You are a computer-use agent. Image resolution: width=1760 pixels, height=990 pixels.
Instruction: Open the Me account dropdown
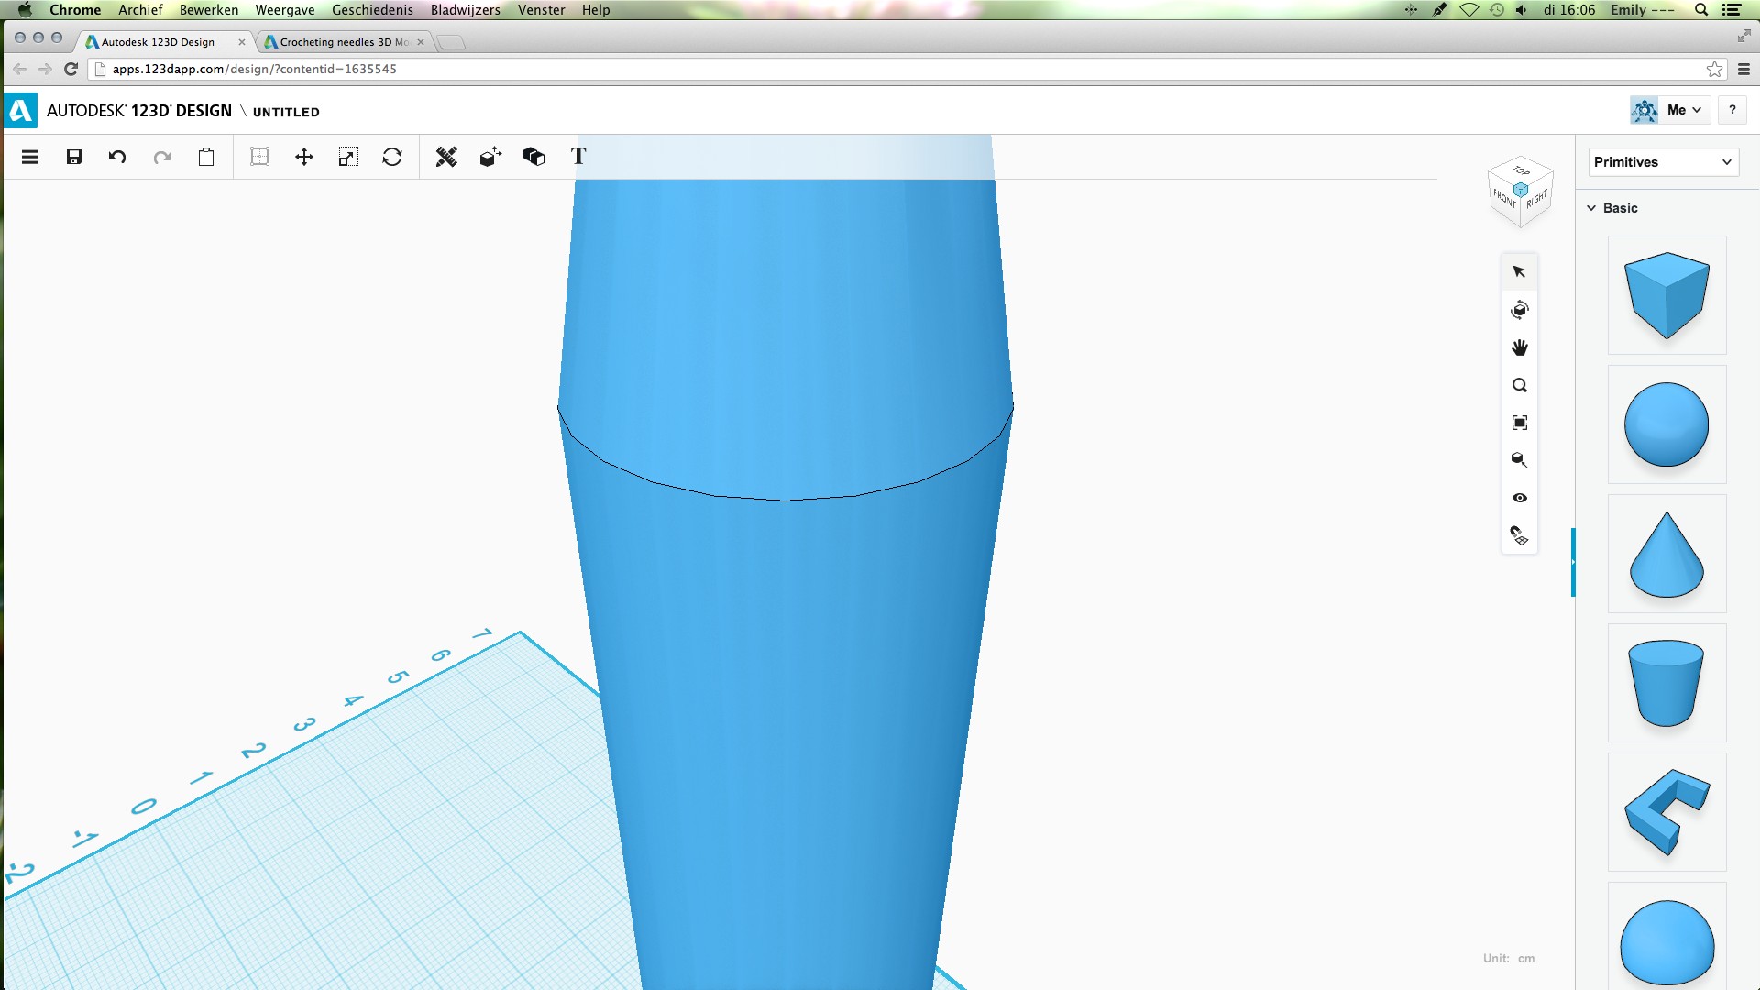coord(1683,110)
